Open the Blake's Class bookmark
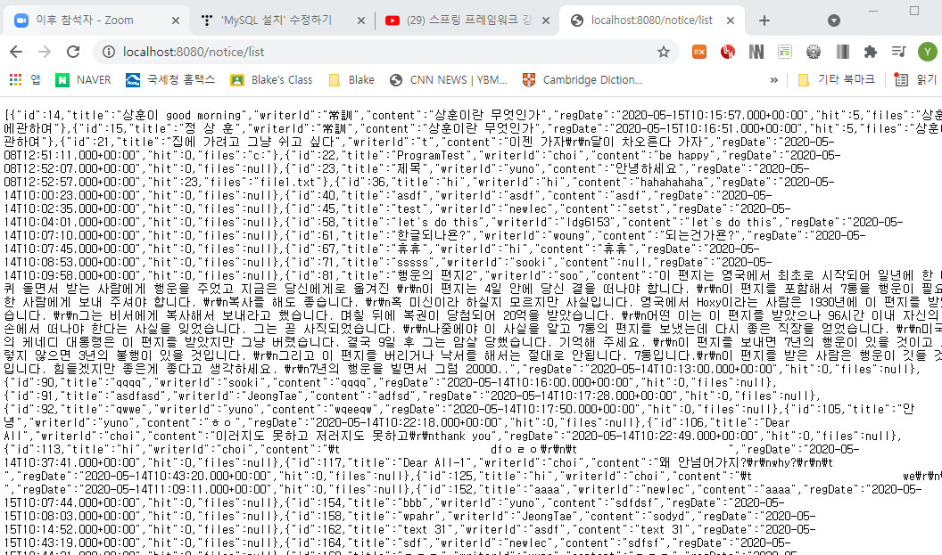942x555 pixels. click(x=271, y=80)
